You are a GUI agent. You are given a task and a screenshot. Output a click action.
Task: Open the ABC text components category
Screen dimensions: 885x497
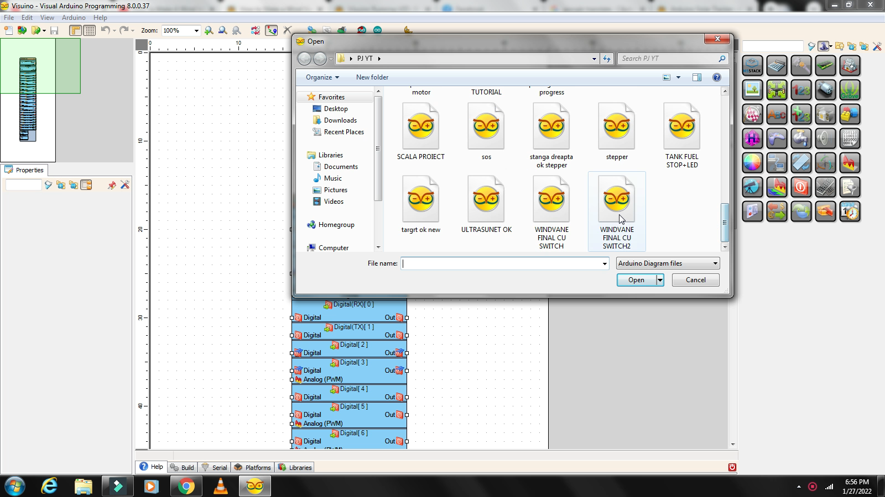(x=777, y=115)
